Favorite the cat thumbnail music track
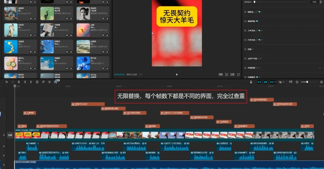Image resolution: width=324 pixels, height=169 pixels. coord(31,35)
